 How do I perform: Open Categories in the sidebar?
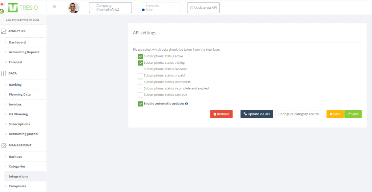[x=17, y=167]
